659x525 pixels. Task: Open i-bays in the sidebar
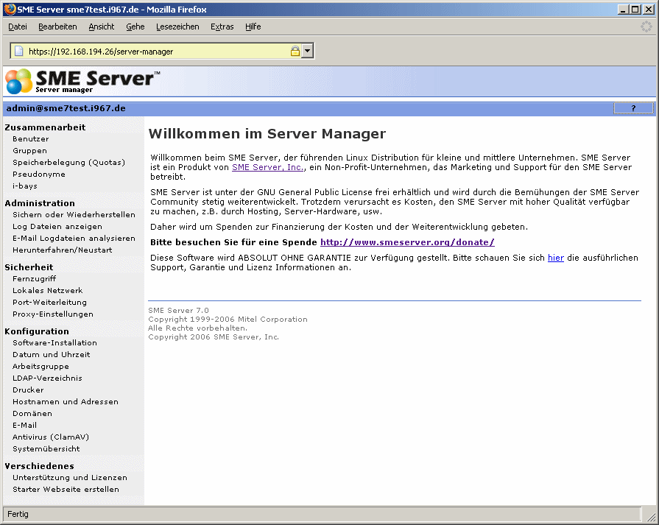(x=25, y=186)
